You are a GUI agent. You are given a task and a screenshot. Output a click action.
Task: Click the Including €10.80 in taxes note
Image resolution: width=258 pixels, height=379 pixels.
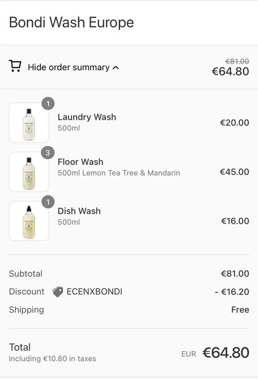pos(52,358)
